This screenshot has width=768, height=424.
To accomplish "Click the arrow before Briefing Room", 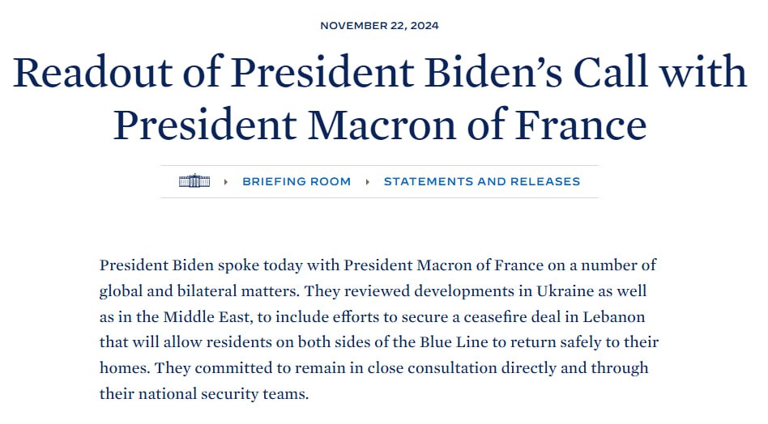I will (226, 182).
